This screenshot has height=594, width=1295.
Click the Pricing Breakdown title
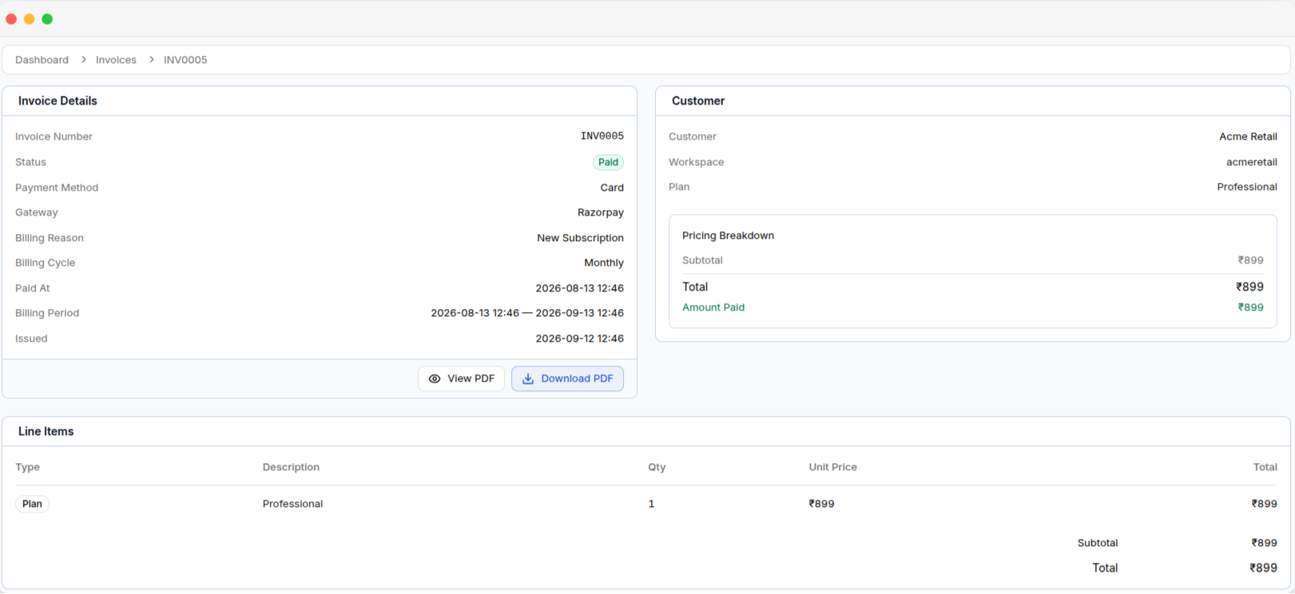tap(728, 236)
